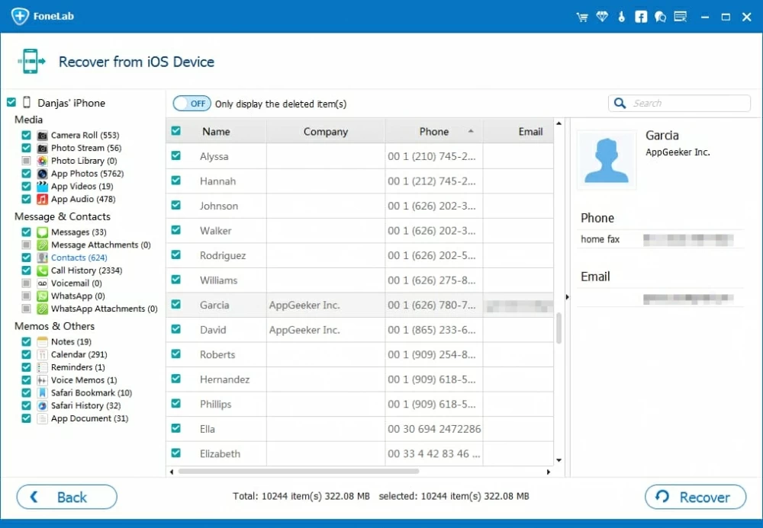Click the key register icon
The image size is (763, 528).
click(x=622, y=17)
